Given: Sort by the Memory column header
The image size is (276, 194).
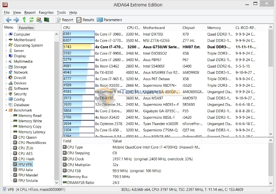Looking at the screenshot, I should pos(220,27).
